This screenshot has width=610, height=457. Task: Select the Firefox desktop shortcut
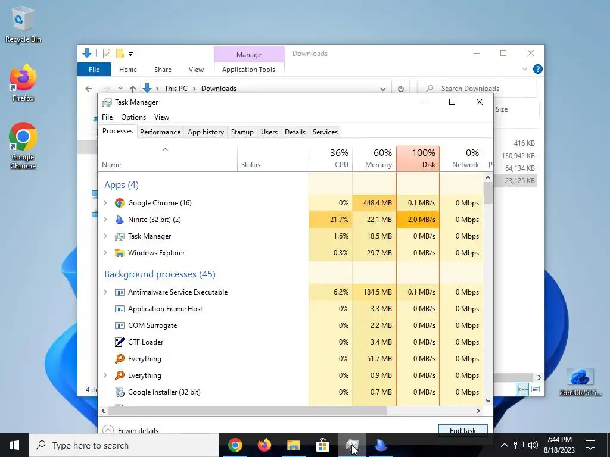[x=23, y=83]
